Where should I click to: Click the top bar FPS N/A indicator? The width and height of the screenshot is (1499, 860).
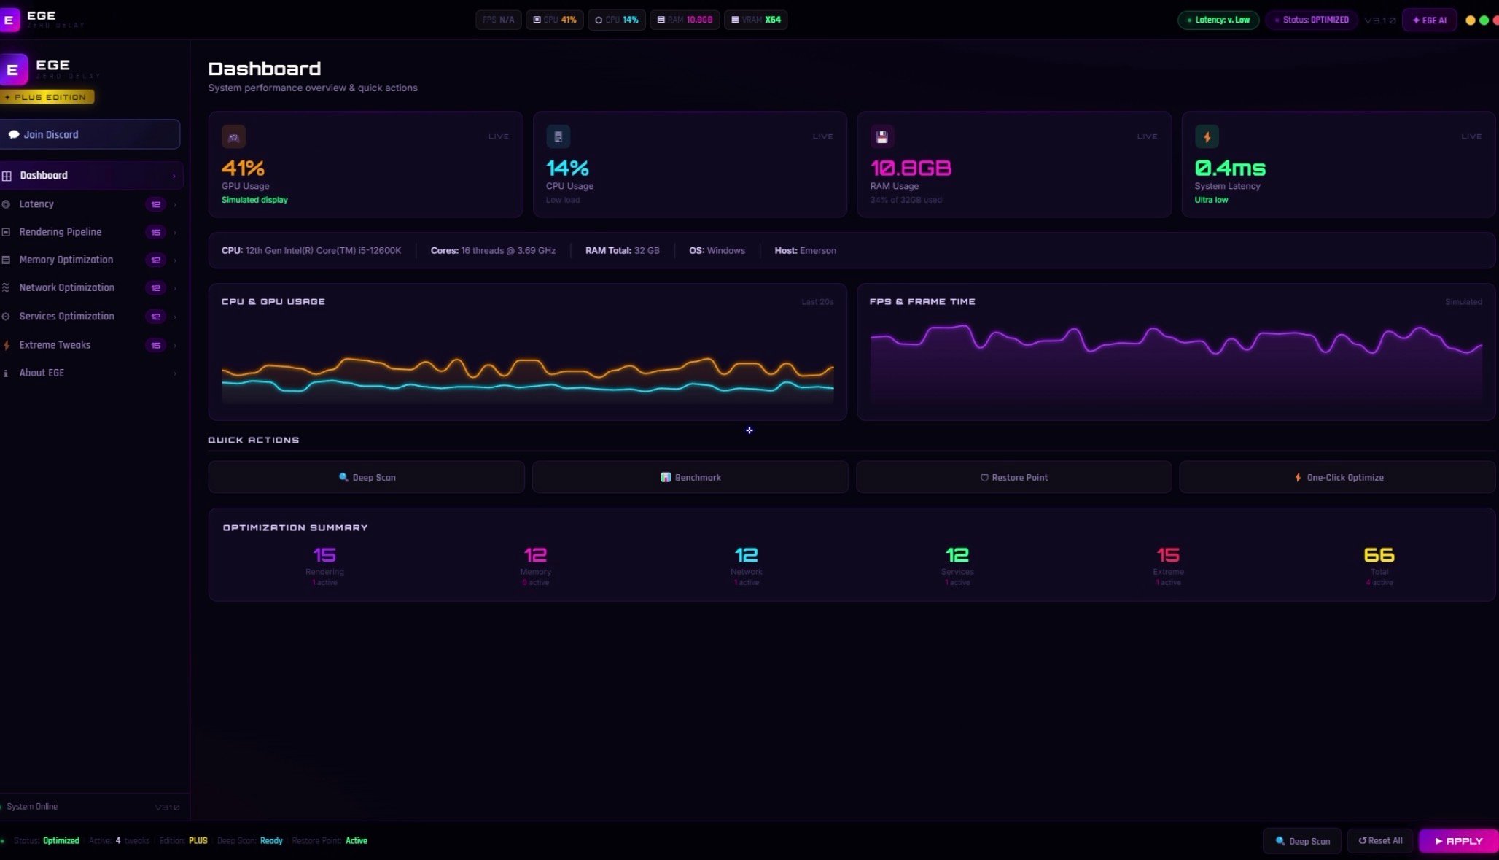point(499,20)
